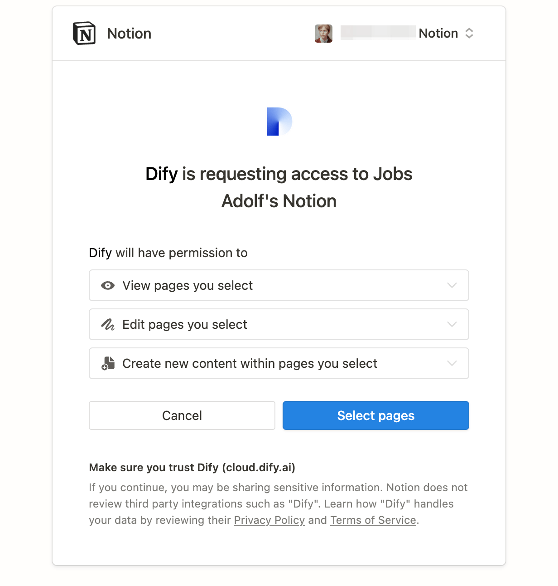558x586 pixels.
Task: Expand the Edit pages permission chevron
Action: click(x=452, y=324)
